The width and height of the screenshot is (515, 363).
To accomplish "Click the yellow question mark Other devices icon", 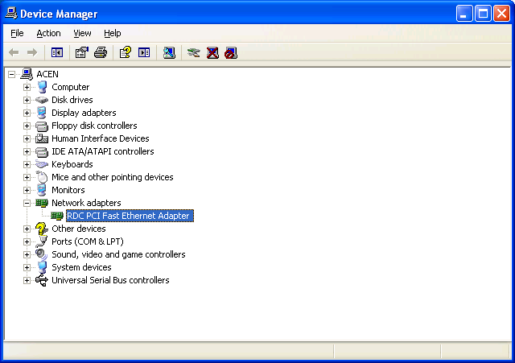I will (42, 229).
